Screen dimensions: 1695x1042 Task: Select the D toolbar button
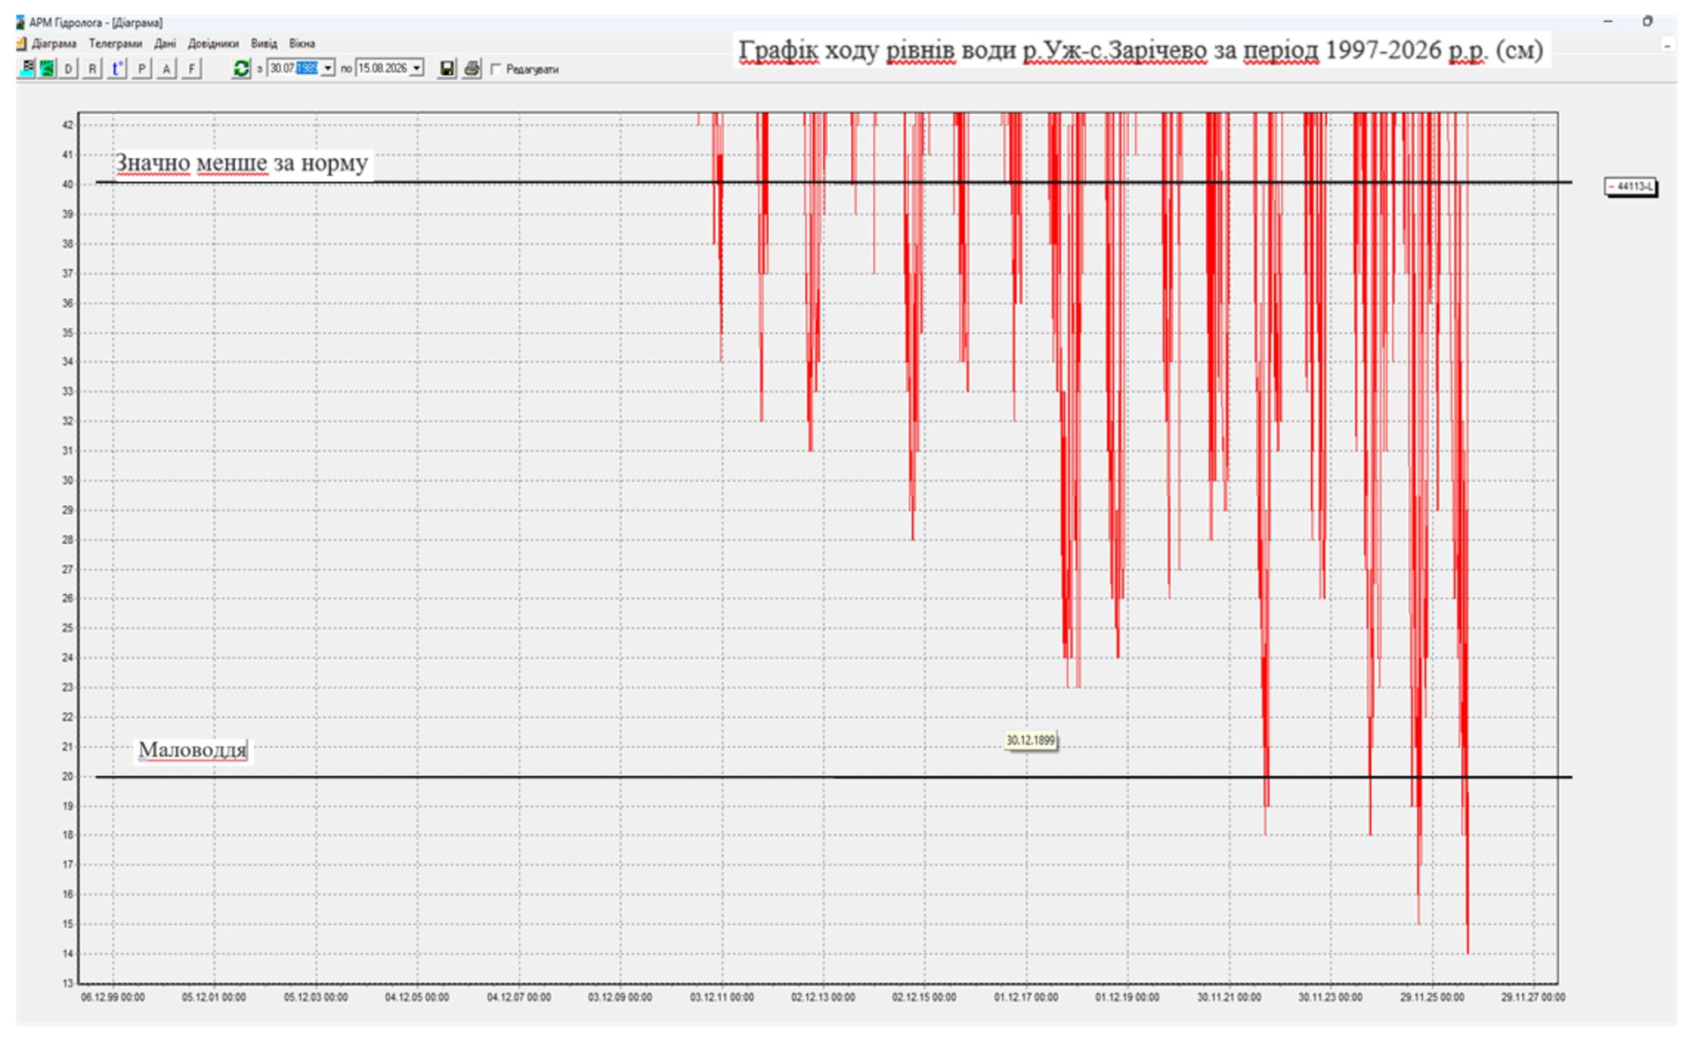coord(68,68)
